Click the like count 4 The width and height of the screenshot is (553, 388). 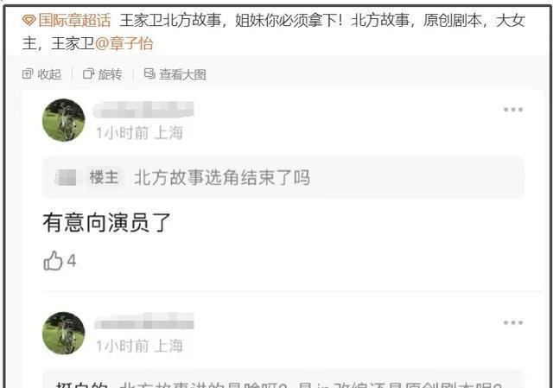72,261
